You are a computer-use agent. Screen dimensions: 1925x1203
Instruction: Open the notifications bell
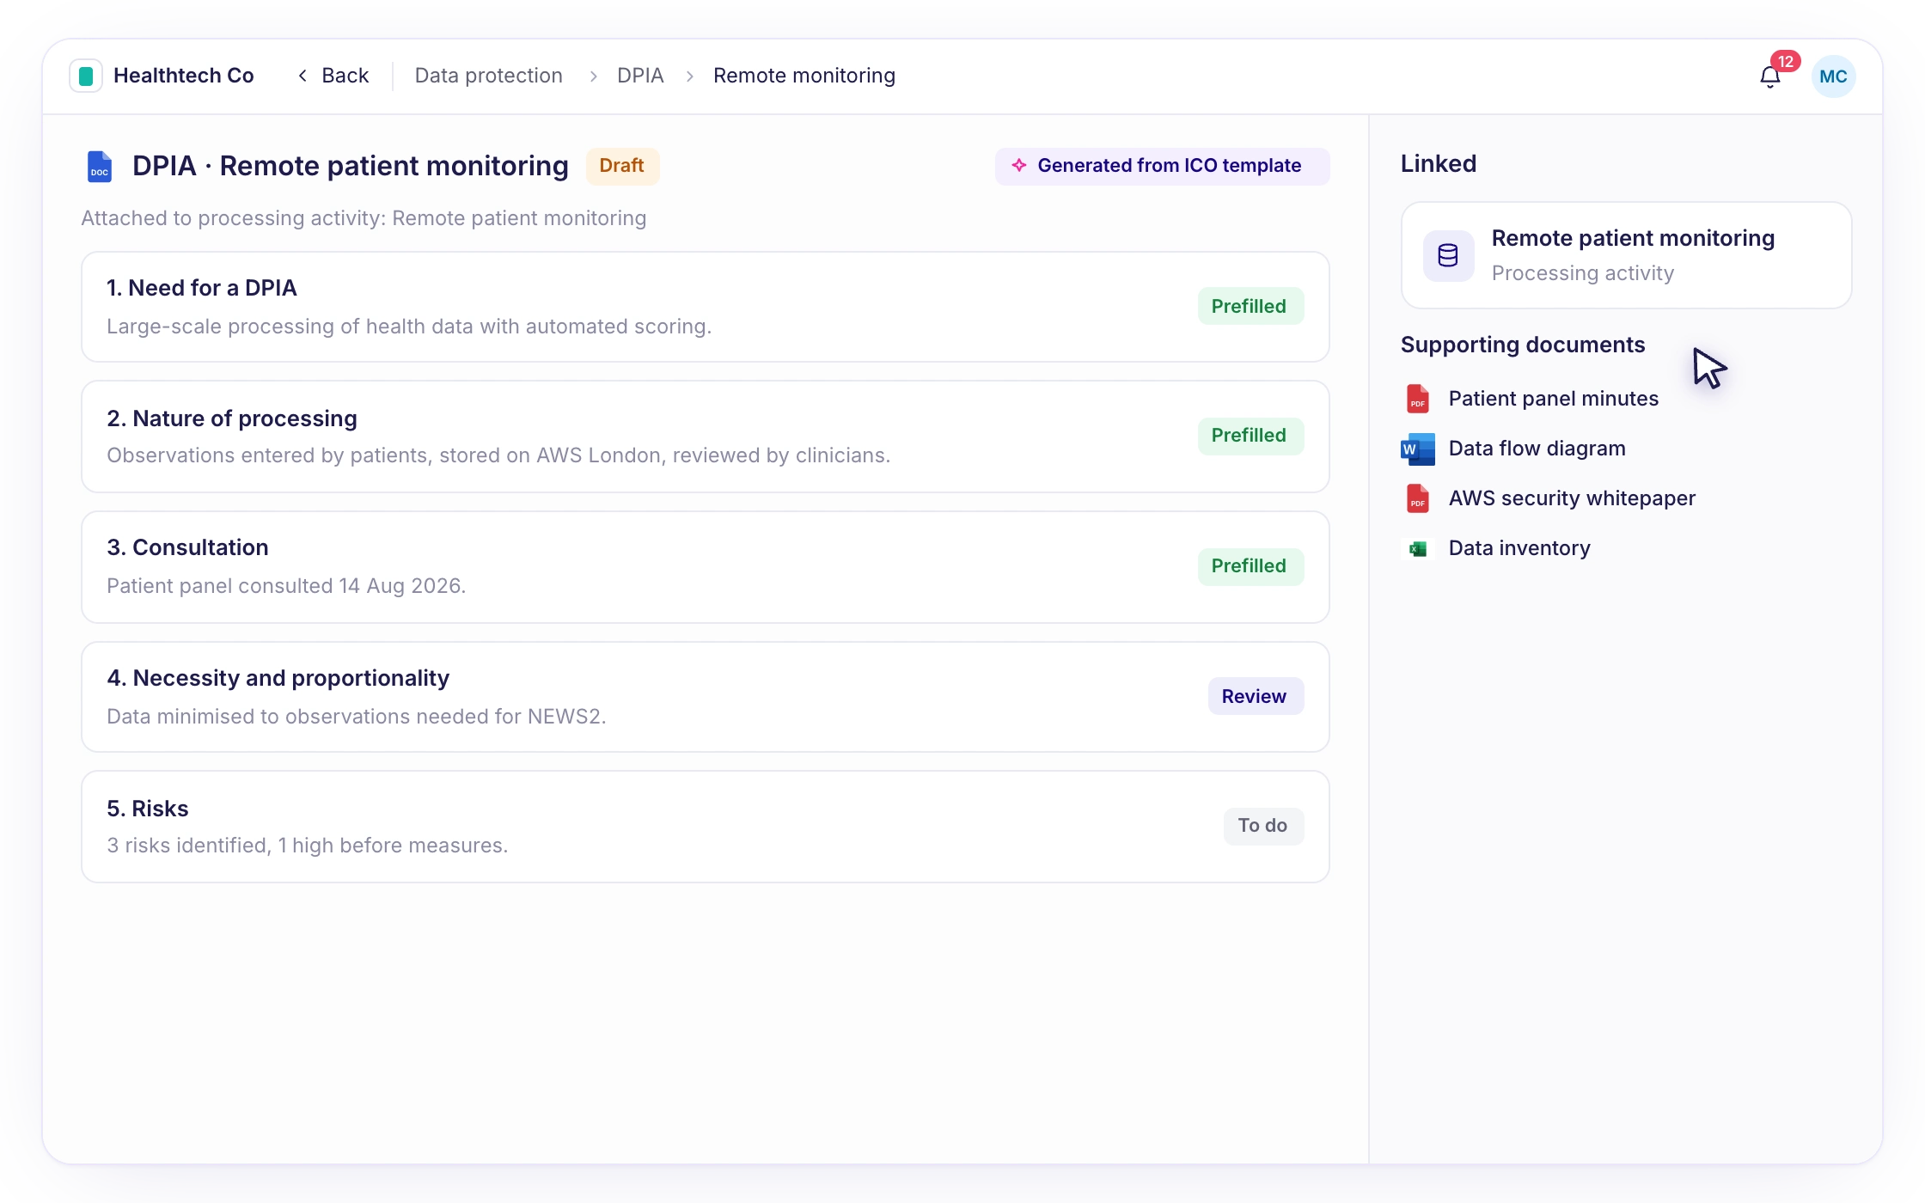point(1769,77)
